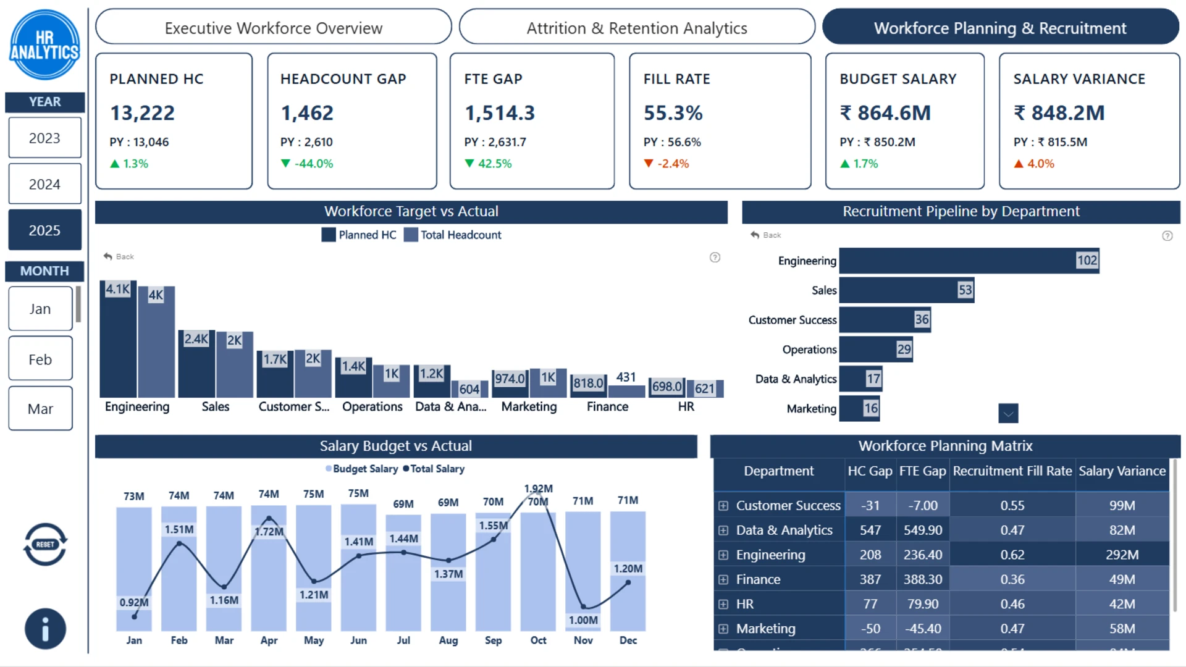This screenshot has width=1186, height=667.
Task: Click the Fill Rate card
Action: point(720,121)
